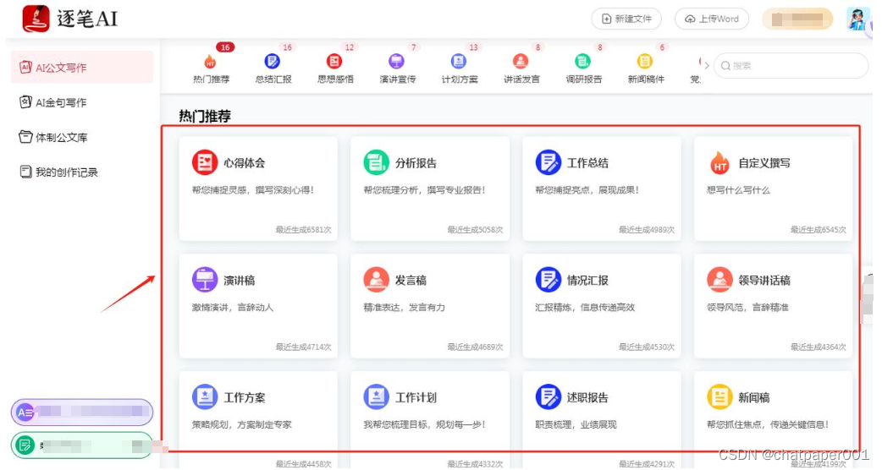Select the 领导讲话稿 template card
Viewport: 882px width, 470px height.
(773, 306)
